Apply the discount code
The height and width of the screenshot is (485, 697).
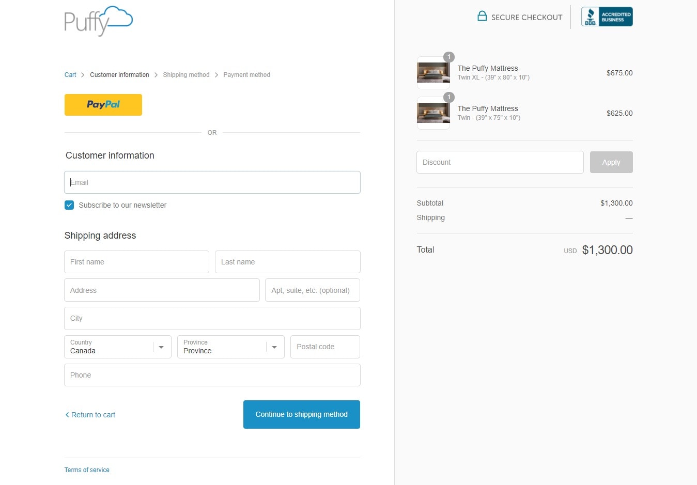click(611, 162)
